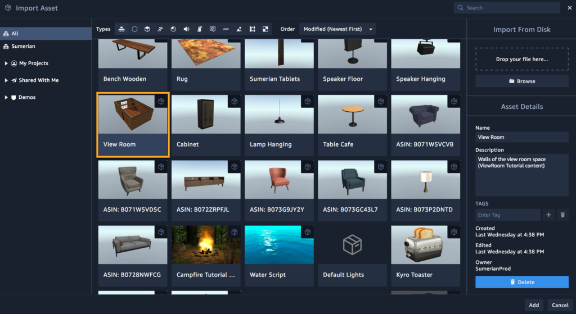Select the Sumerian Tablets asset

pyautogui.click(x=279, y=65)
